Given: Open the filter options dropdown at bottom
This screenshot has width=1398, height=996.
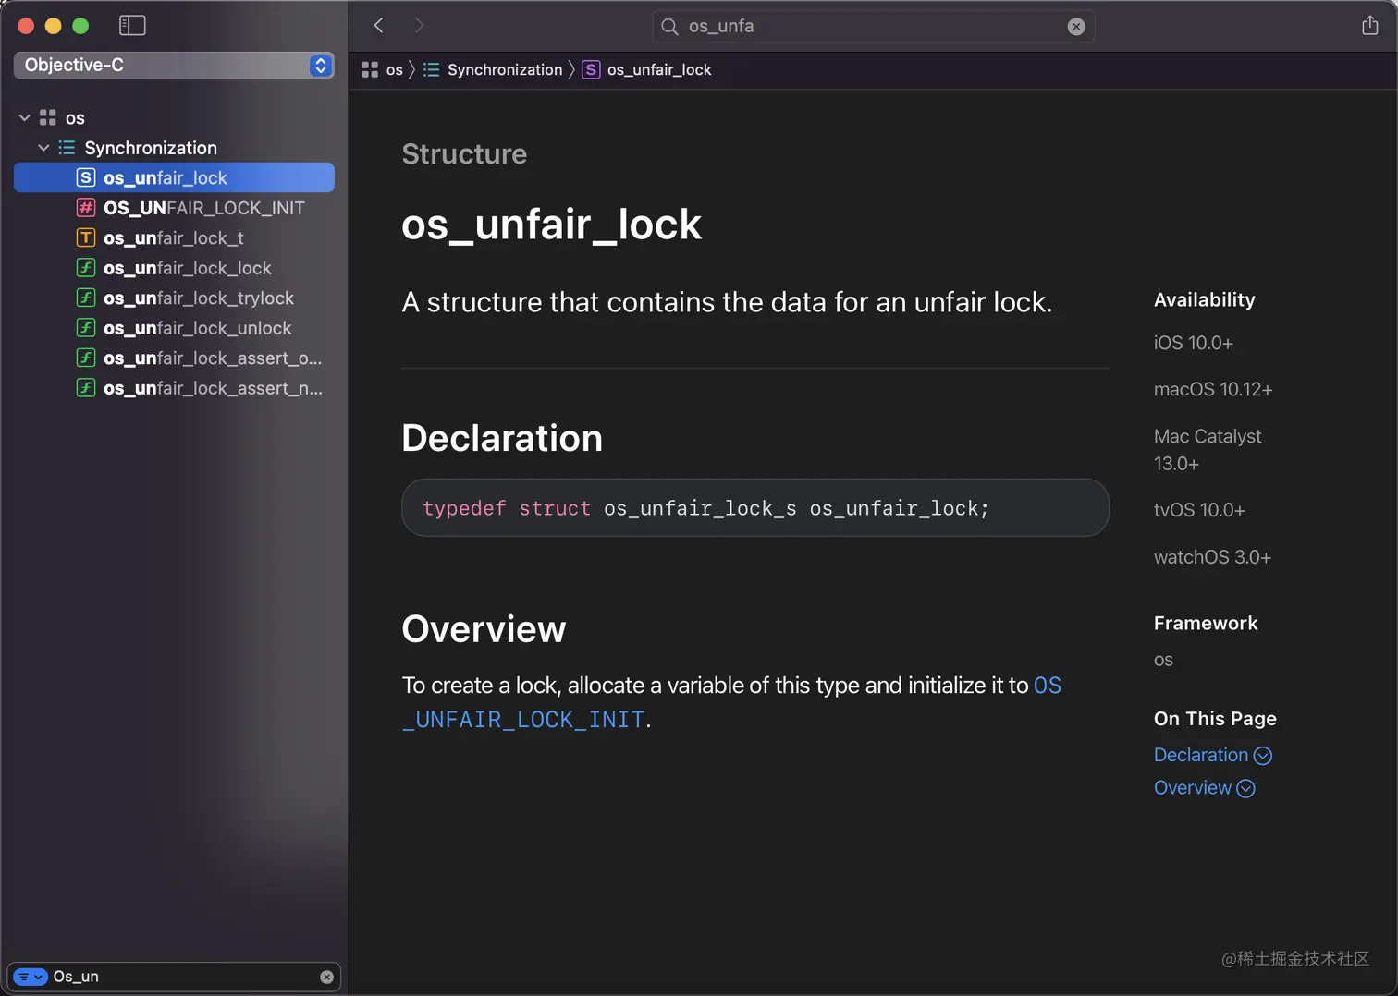Looking at the screenshot, I should coord(31,977).
